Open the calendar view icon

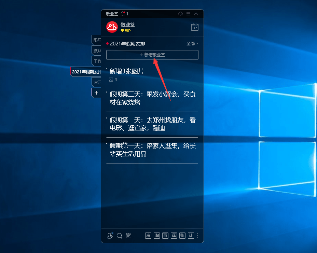[194, 27]
